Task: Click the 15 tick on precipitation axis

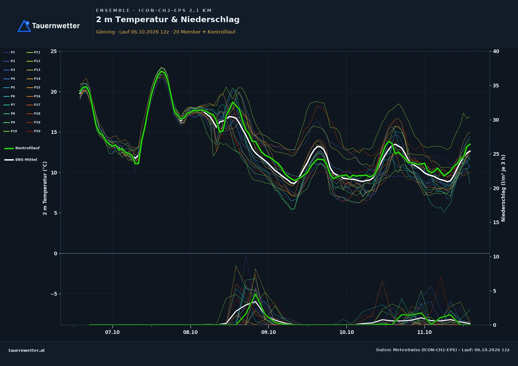Action: click(496, 222)
